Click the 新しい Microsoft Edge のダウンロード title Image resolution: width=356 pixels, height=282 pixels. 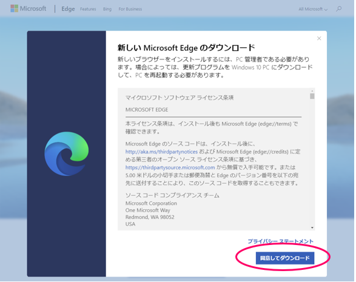point(186,48)
